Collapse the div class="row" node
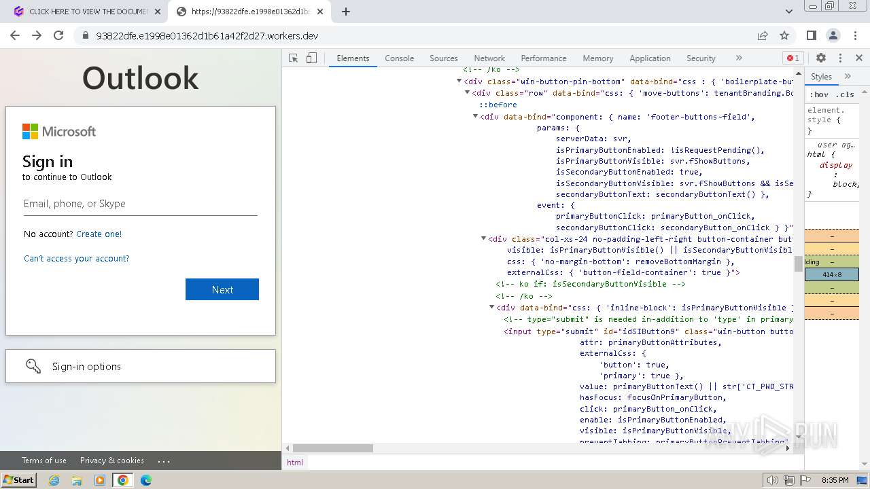 tap(468, 93)
